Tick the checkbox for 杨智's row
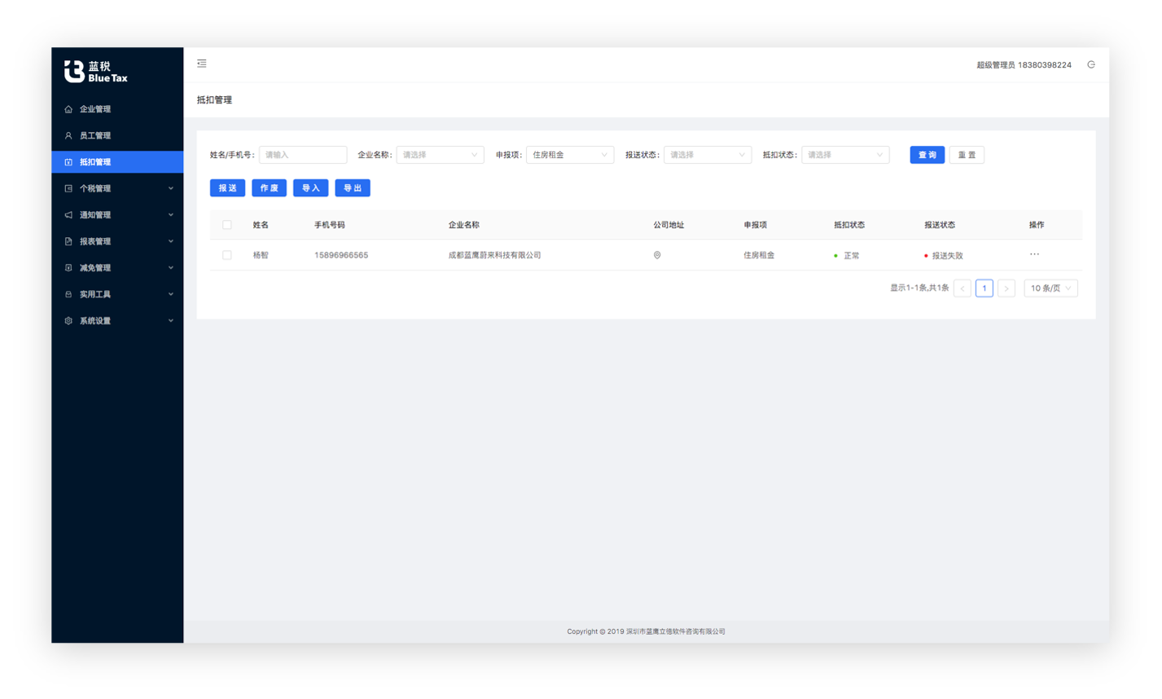 click(x=227, y=256)
